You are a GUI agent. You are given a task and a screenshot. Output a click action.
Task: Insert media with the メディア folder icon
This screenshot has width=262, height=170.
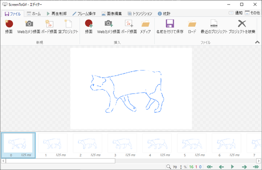coord(145,27)
